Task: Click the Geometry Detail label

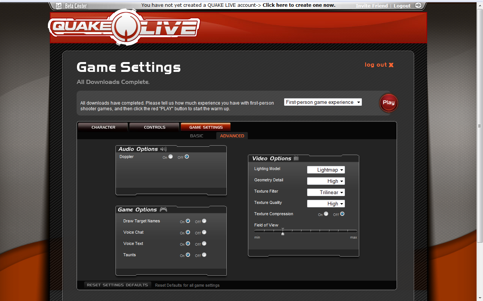Action: 269,180
